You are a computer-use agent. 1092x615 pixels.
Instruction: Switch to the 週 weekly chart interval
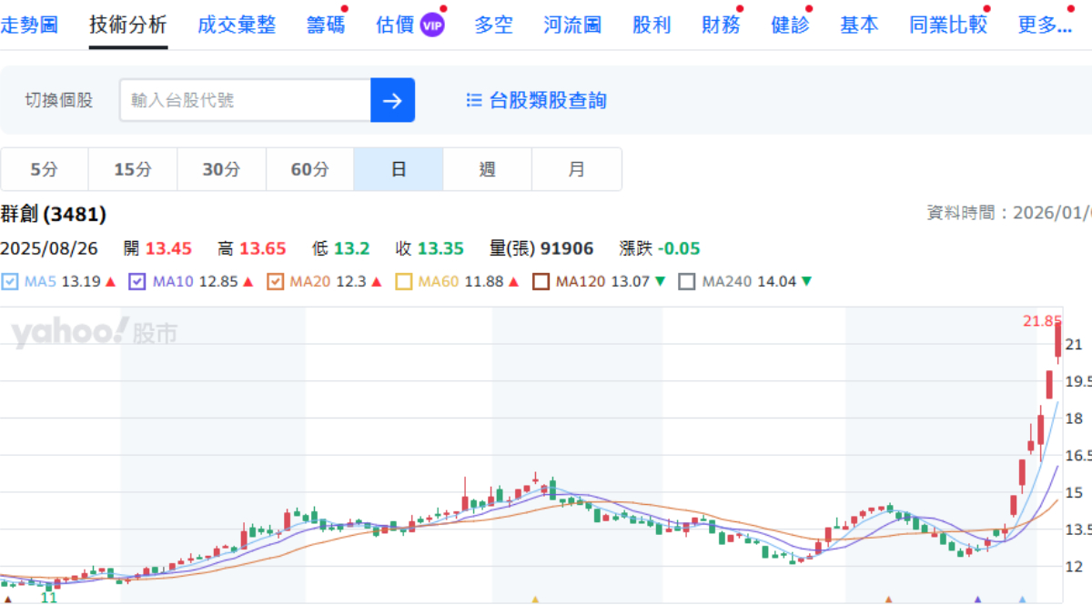pos(487,169)
